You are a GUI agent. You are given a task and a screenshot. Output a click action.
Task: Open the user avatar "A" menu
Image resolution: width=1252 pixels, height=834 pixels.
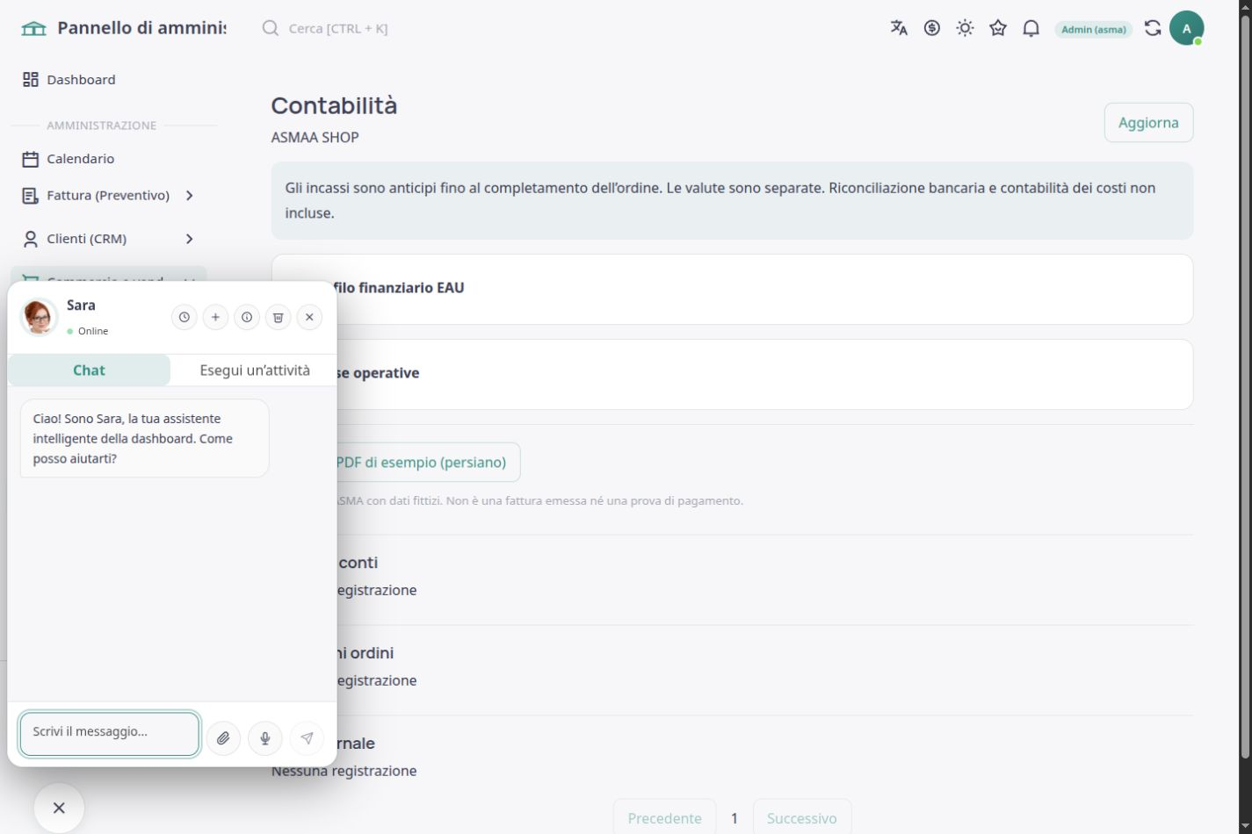coord(1186,28)
